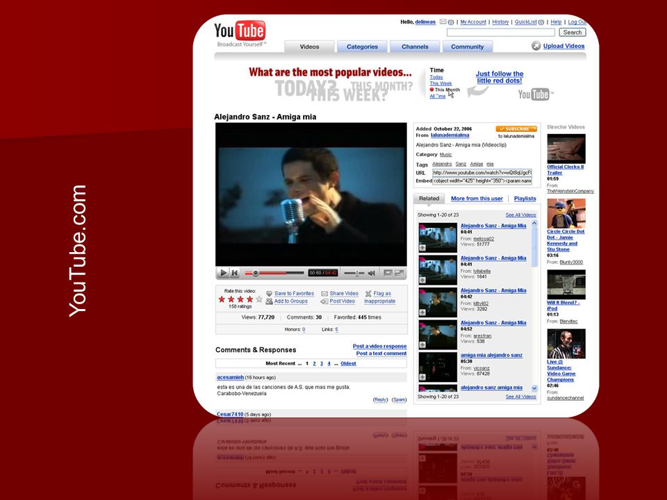Screen dimensions: 667x500
Task: Go to comments page 2
Action: click(314, 363)
